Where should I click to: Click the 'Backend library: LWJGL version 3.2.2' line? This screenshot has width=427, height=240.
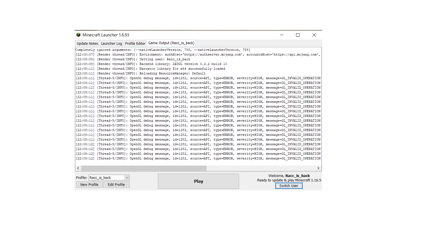tap(151, 64)
